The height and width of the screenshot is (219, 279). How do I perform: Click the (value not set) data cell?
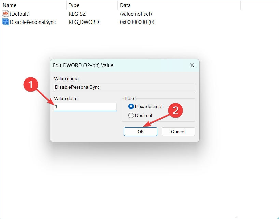pos(136,14)
